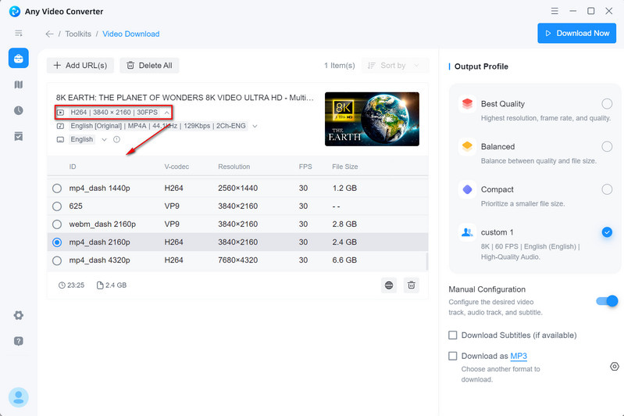Click the Best Quality profile icon
The width and height of the screenshot is (624, 416).
click(467, 104)
